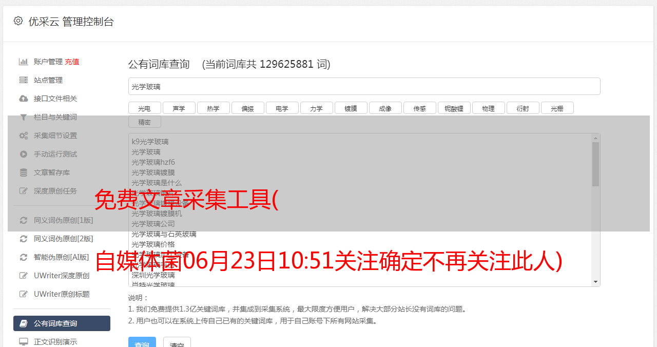Image resolution: width=657 pixels, height=347 pixels.
Task: Click the 清空 button
Action: (x=177, y=342)
